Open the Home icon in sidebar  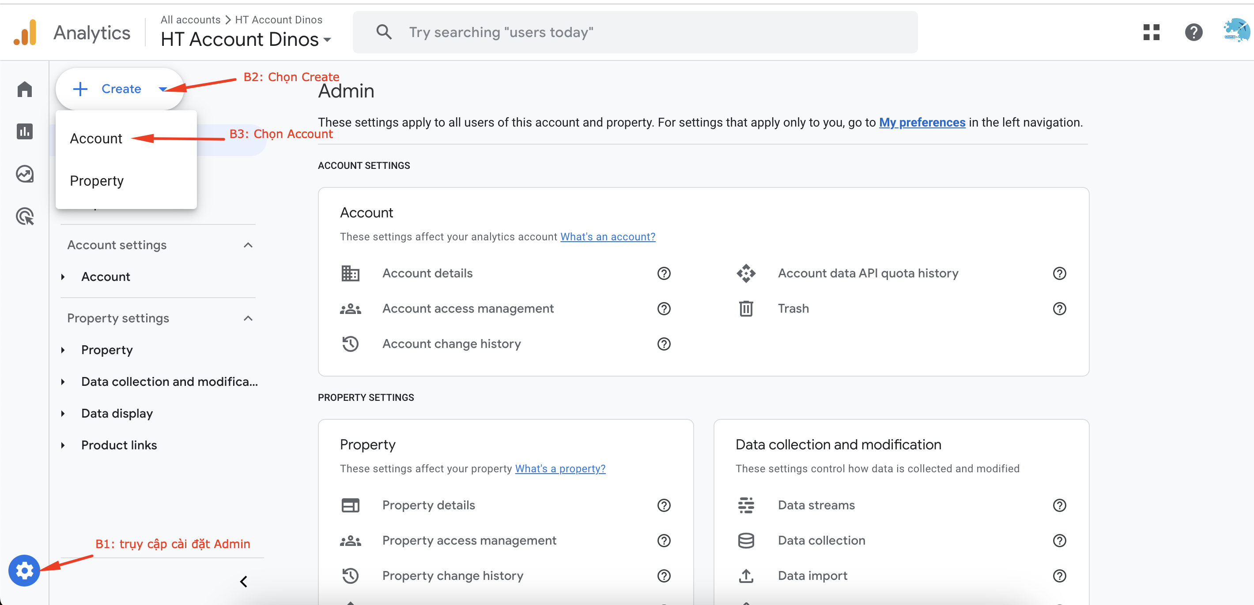tap(24, 89)
